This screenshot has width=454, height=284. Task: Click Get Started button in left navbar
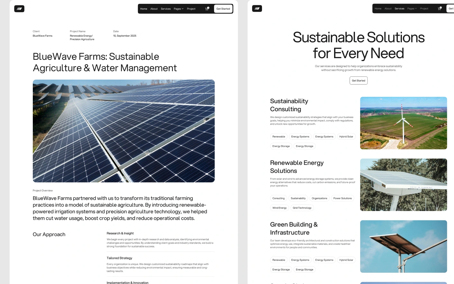tap(223, 9)
